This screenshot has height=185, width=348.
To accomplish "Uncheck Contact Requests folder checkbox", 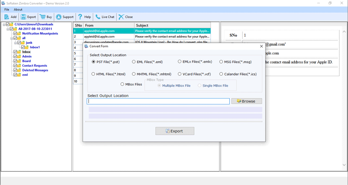I will click(x=15, y=66).
